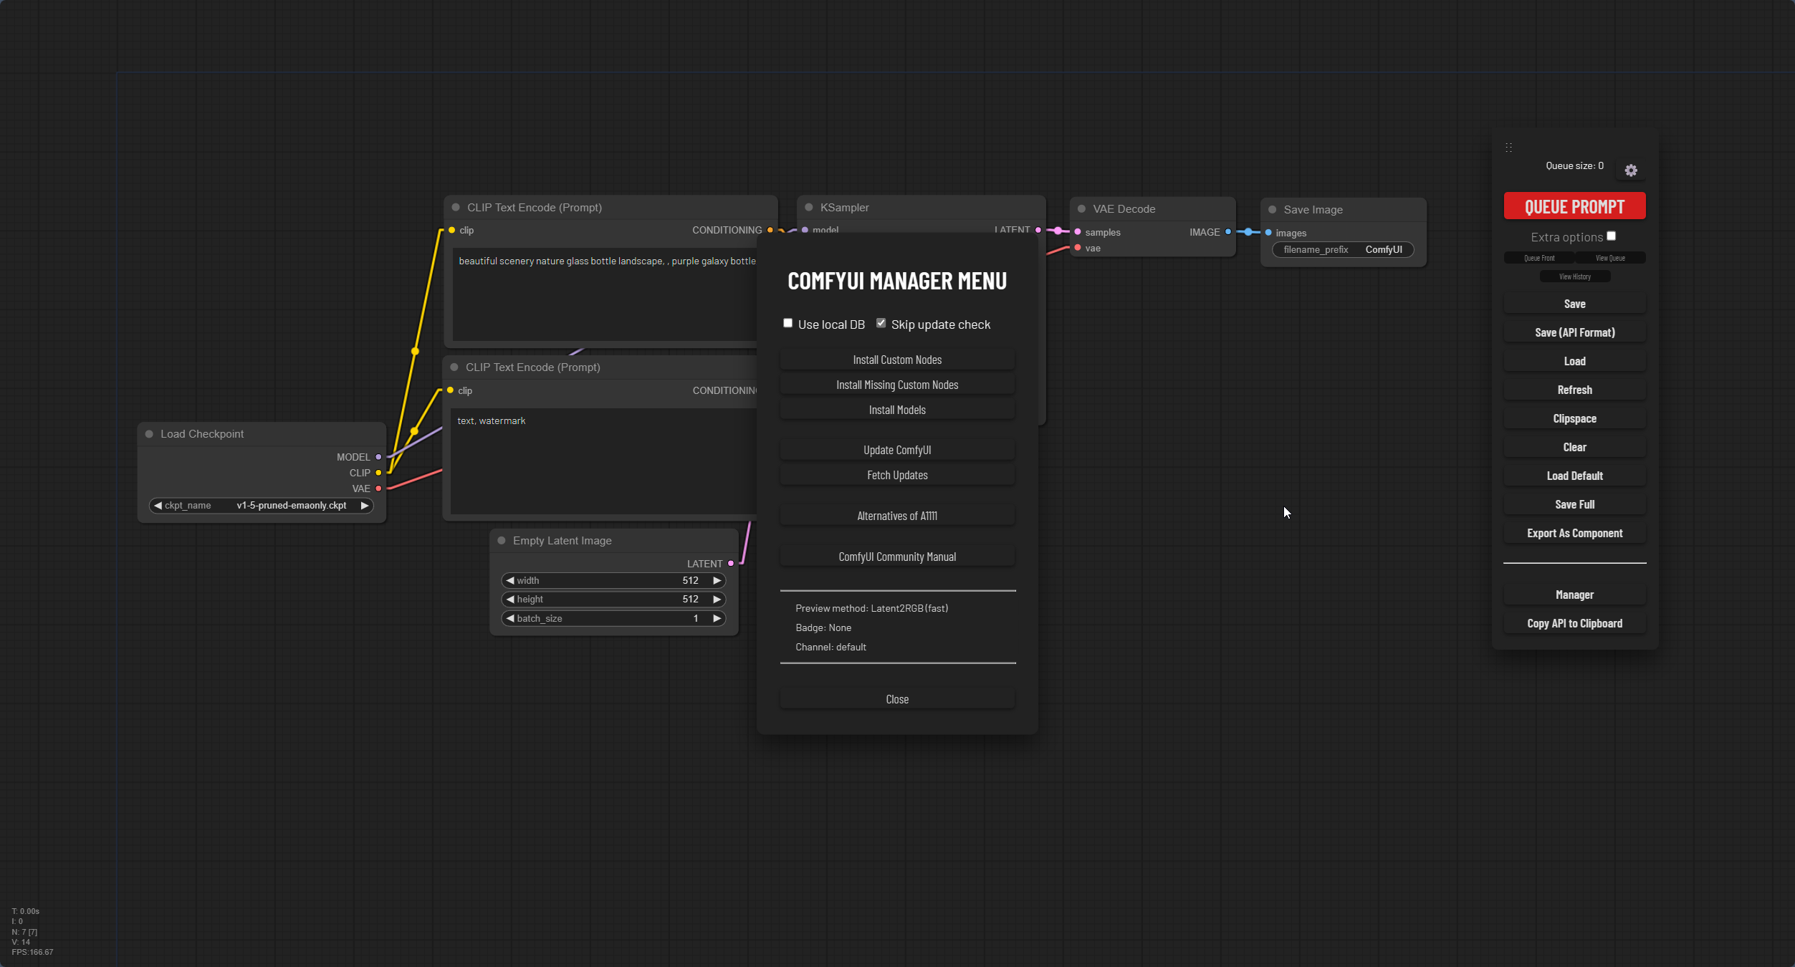
Task: Open settings via the gear icon
Action: [1631, 170]
